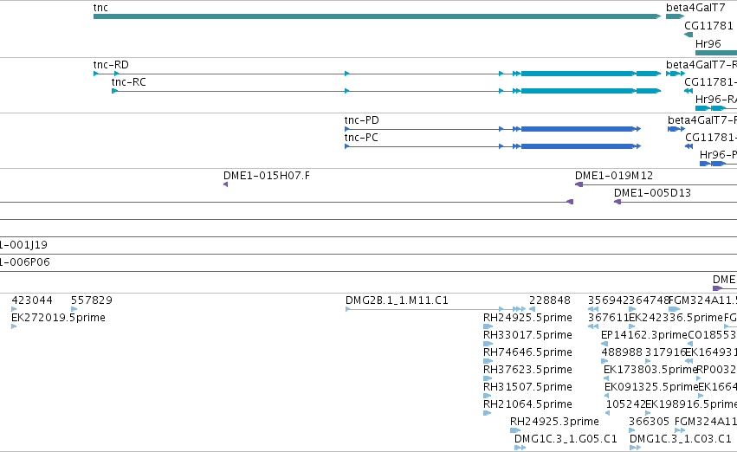Select the long tnc gene bar
This screenshot has height=452, width=737.
(x=377, y=16)
